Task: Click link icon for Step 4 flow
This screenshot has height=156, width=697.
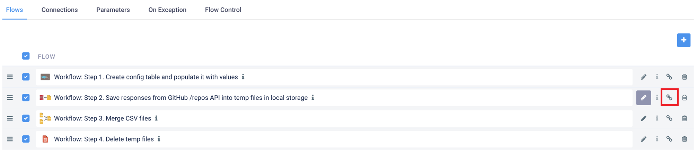Action: (x=669, y=139)
